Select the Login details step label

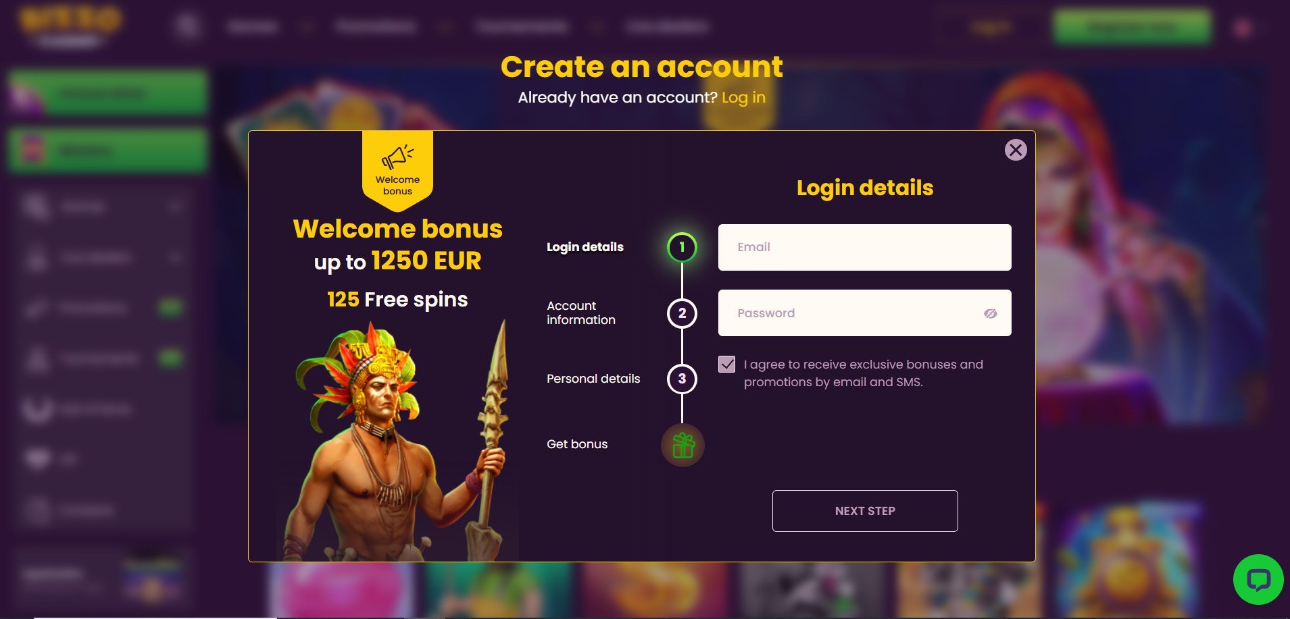point(585,247)
